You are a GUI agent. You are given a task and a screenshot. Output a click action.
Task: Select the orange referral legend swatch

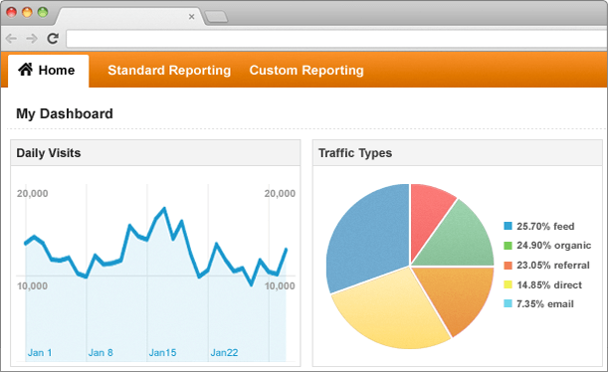[507, 265]
